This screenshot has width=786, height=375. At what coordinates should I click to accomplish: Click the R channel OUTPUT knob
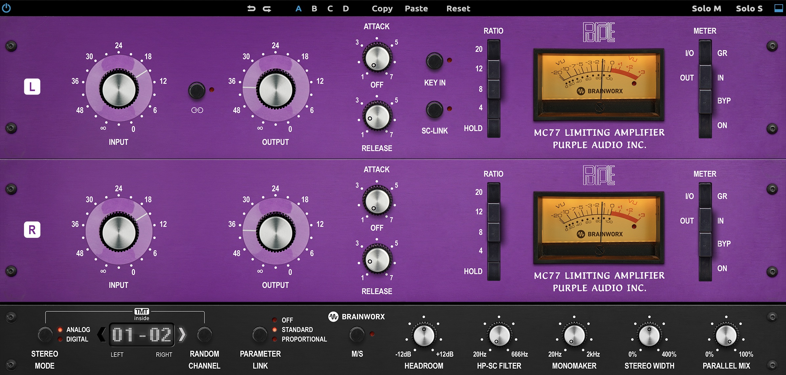tap(276, 232)
